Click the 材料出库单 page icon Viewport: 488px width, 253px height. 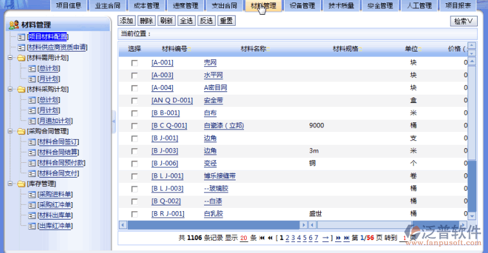[32, 216]
